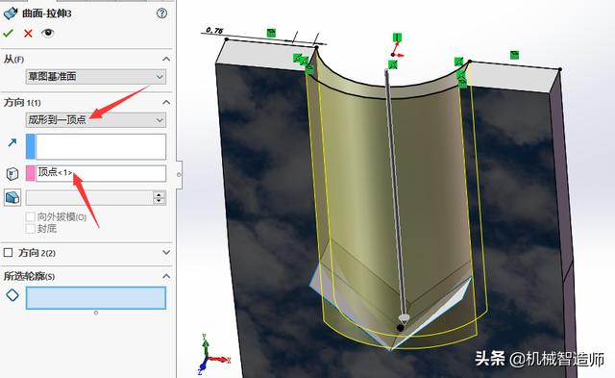The height and width of the screenshot is (378, 615).
Task: Select the 0.76 dimension text
Action: pyautogui.click(x=214, y=30)
